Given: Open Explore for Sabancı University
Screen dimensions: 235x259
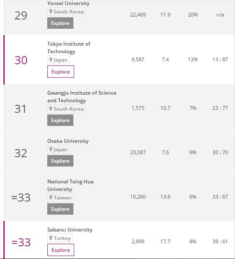Looking at the screenshot, I should tap(61, 250).
